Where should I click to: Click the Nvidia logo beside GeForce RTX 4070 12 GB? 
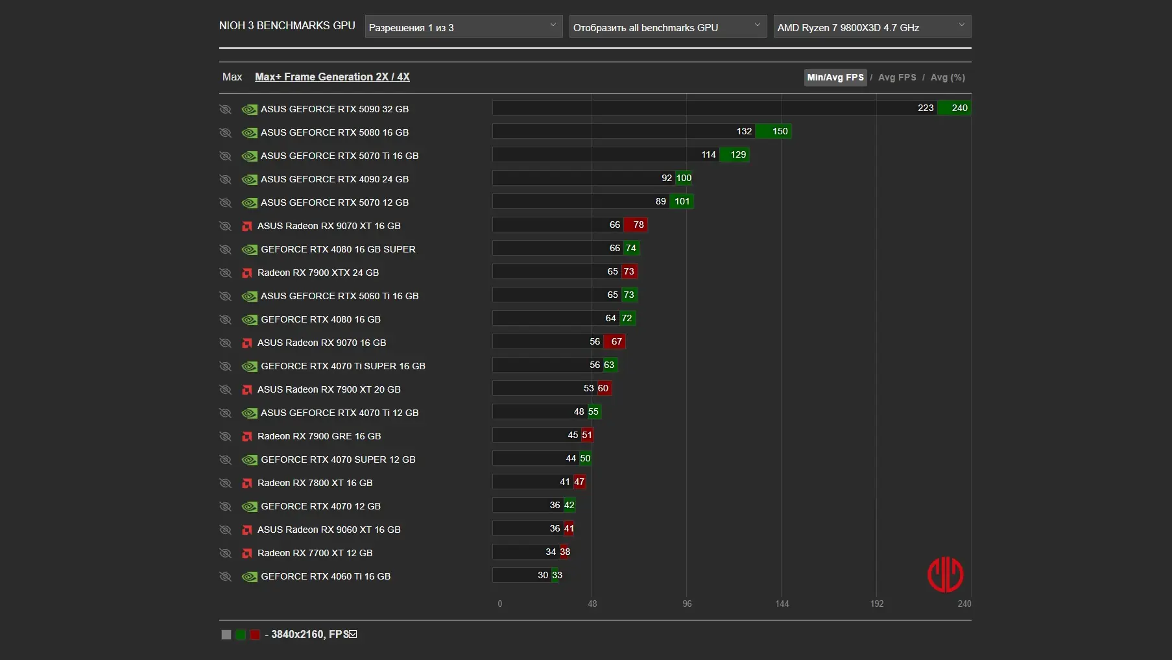(x=249, y=507)
